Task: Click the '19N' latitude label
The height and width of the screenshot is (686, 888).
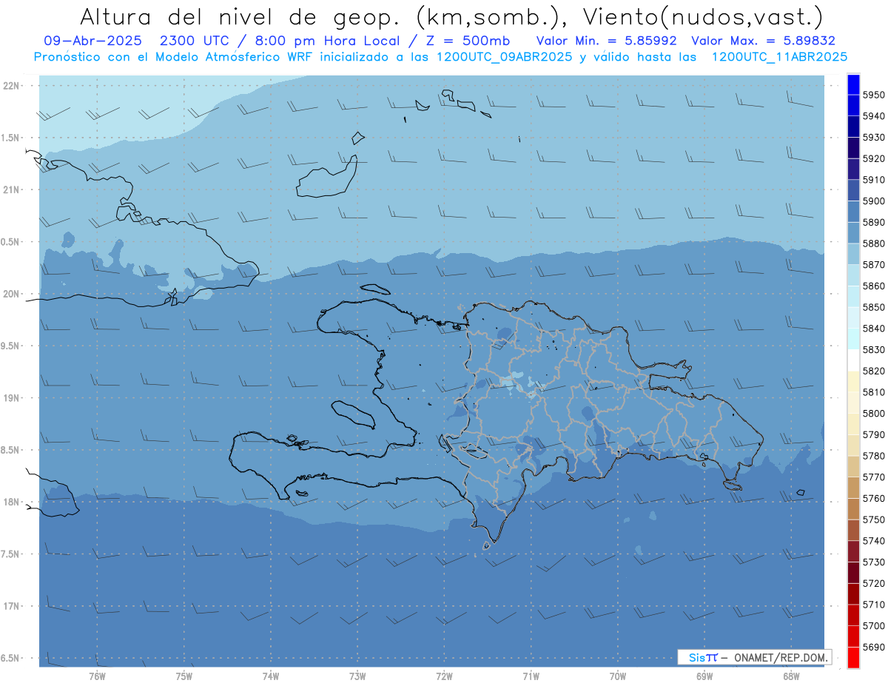Action: 11,397
